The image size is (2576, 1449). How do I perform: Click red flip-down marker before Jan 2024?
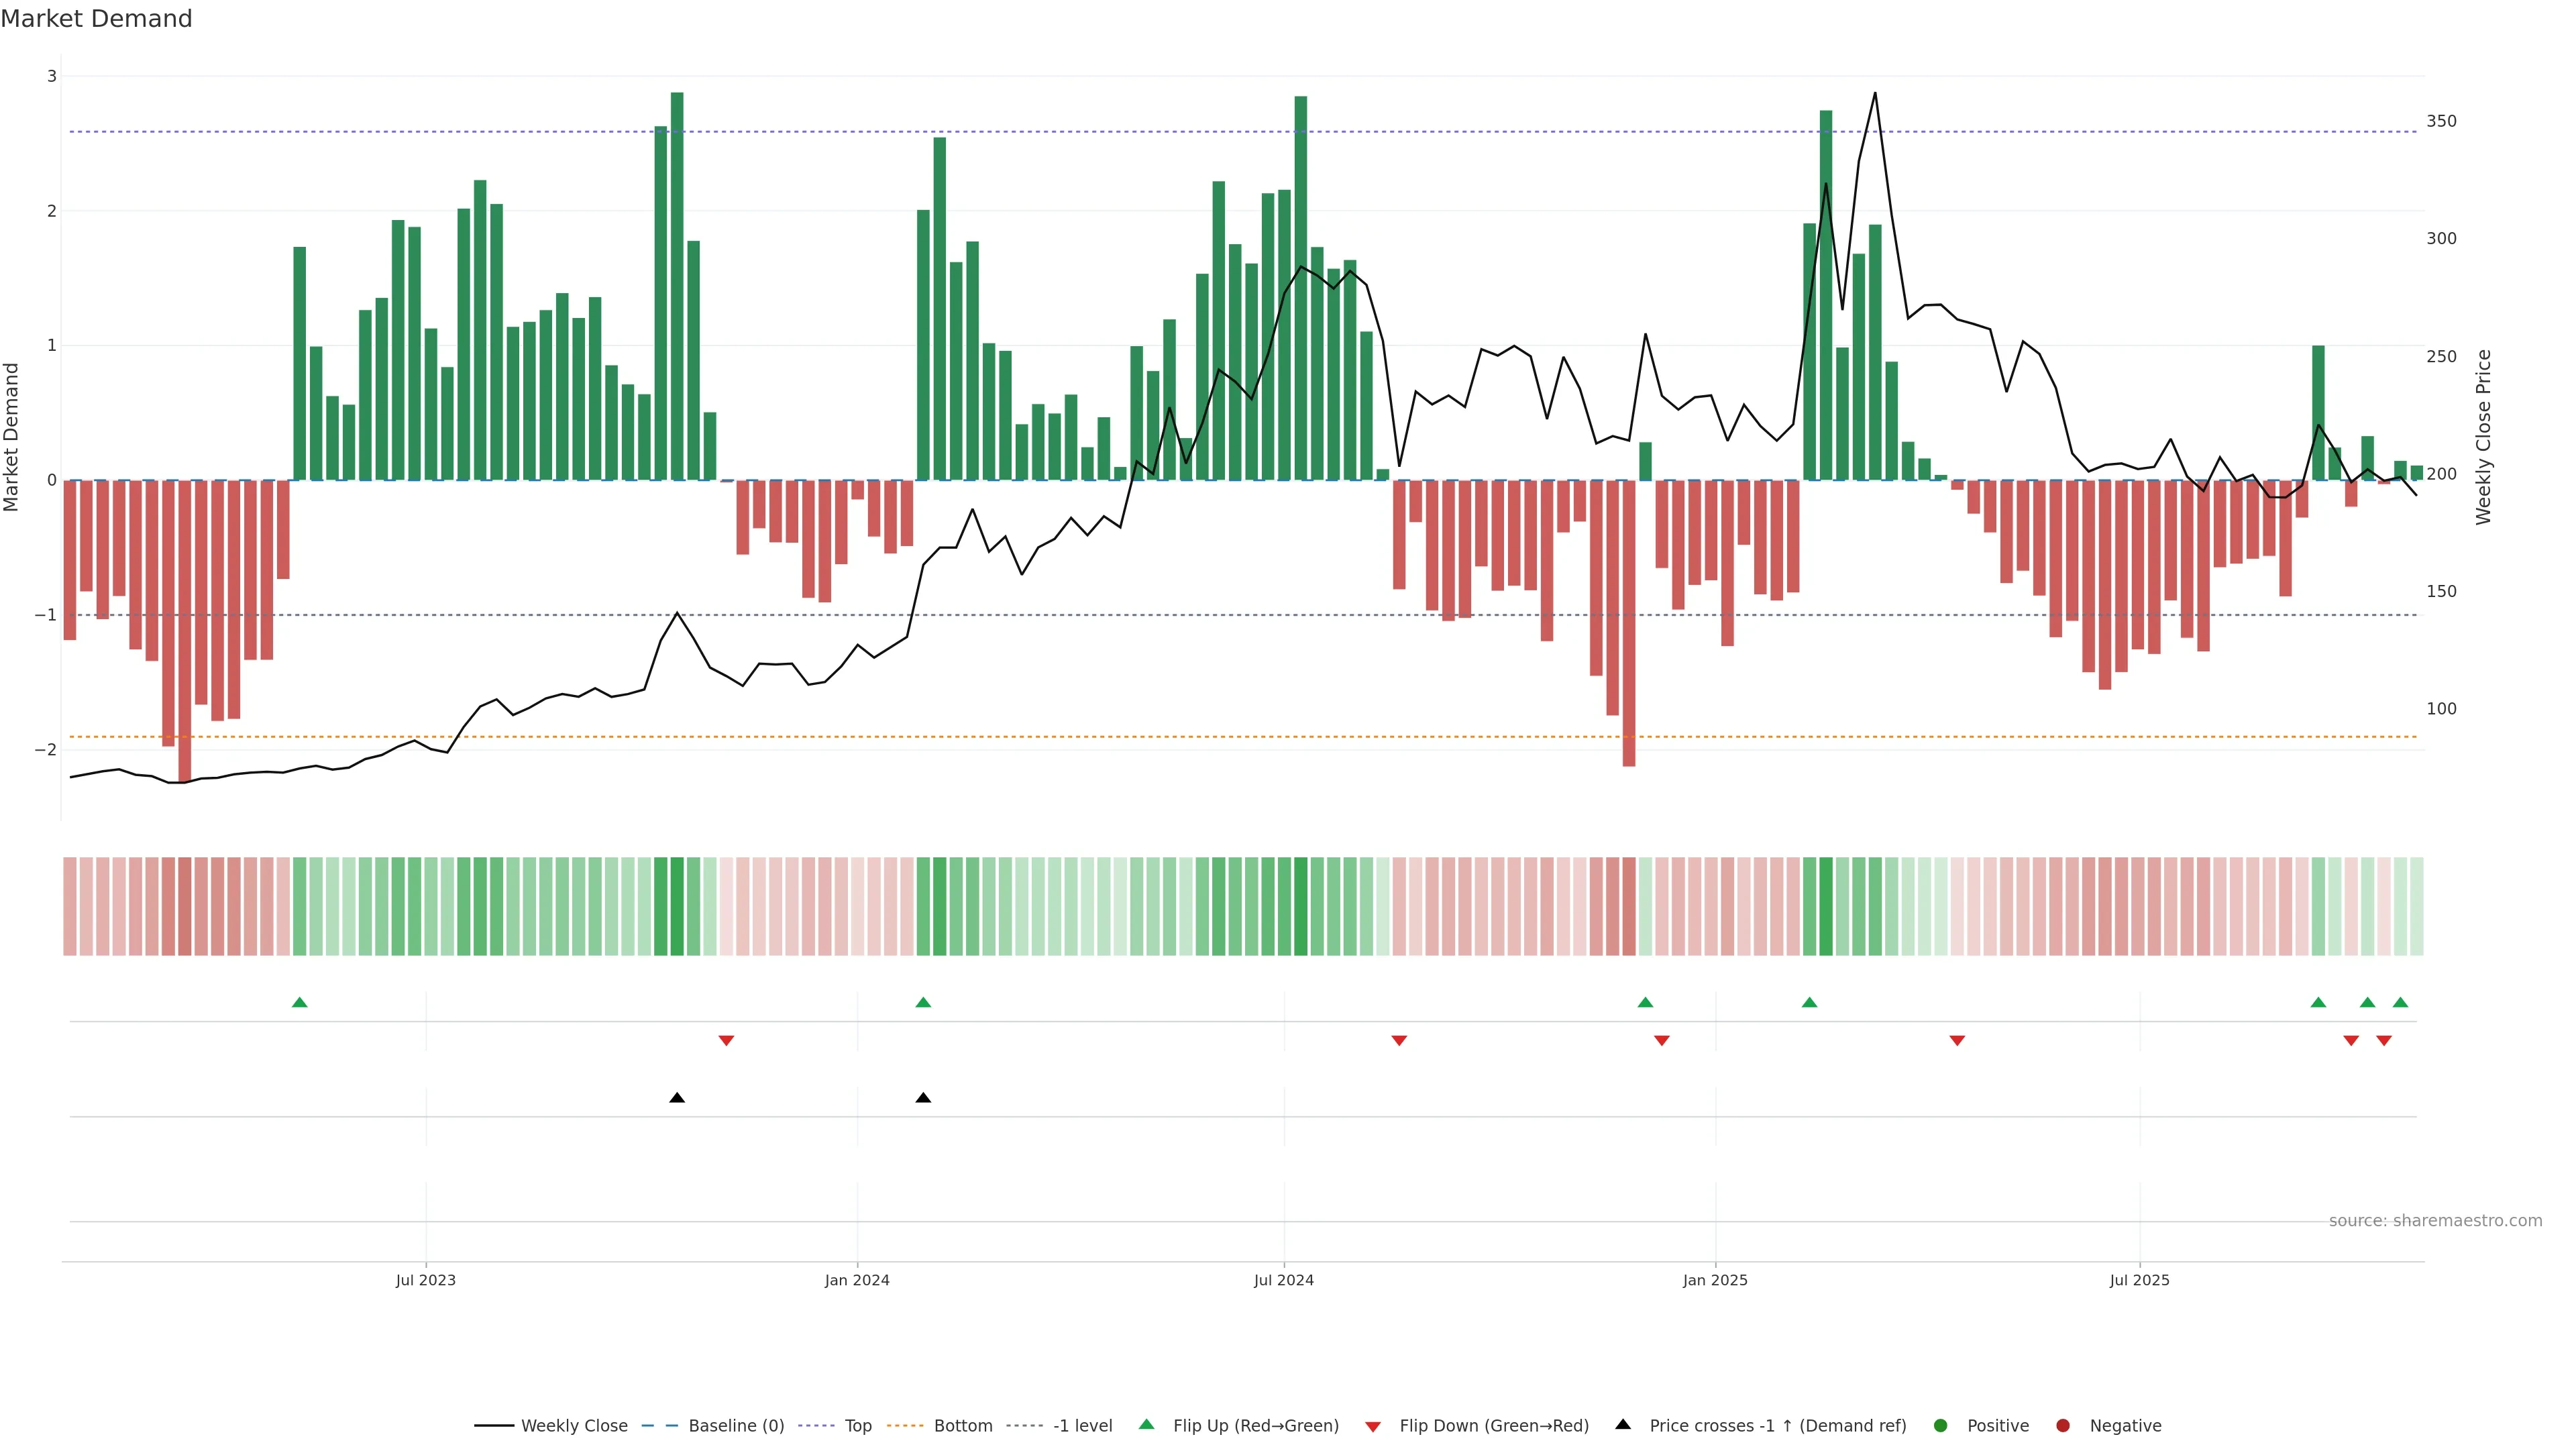pos(727,1041)
